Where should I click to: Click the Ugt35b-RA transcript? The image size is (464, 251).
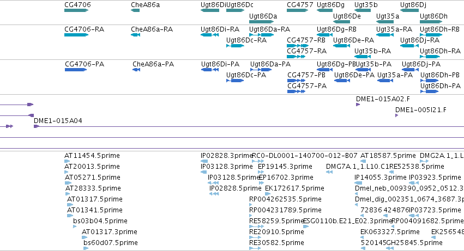pos(363,57)
